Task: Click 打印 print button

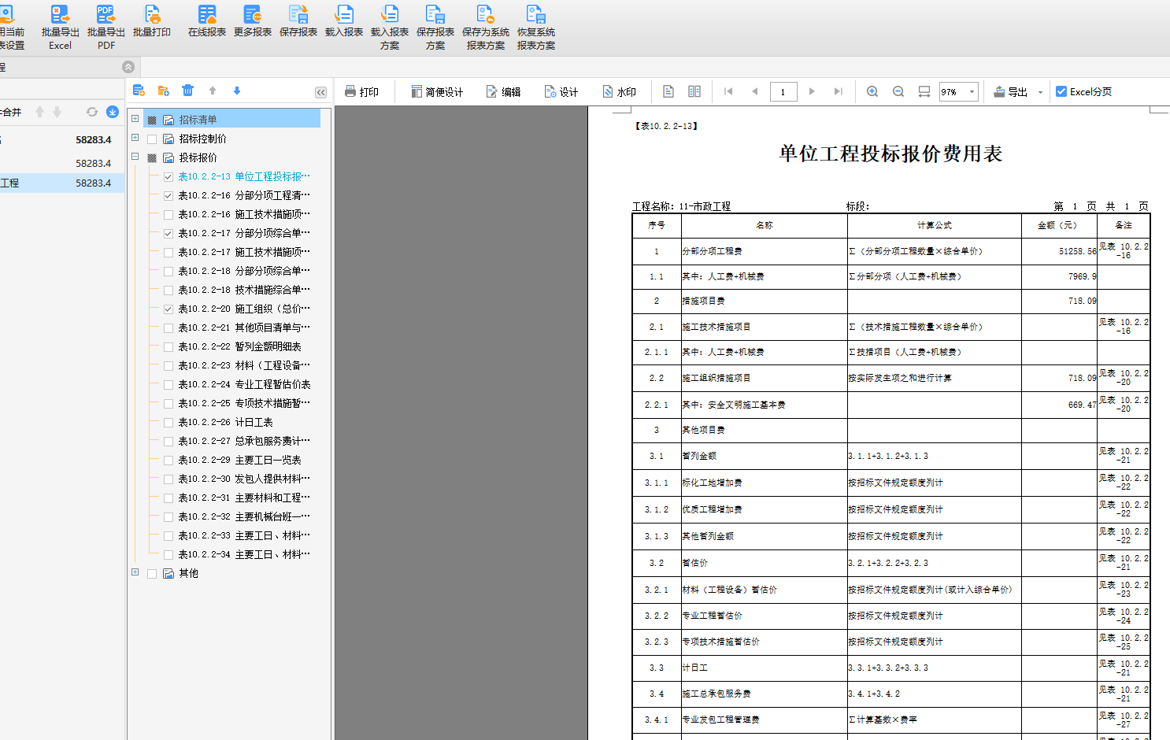Action: click(x=361, y=92)
